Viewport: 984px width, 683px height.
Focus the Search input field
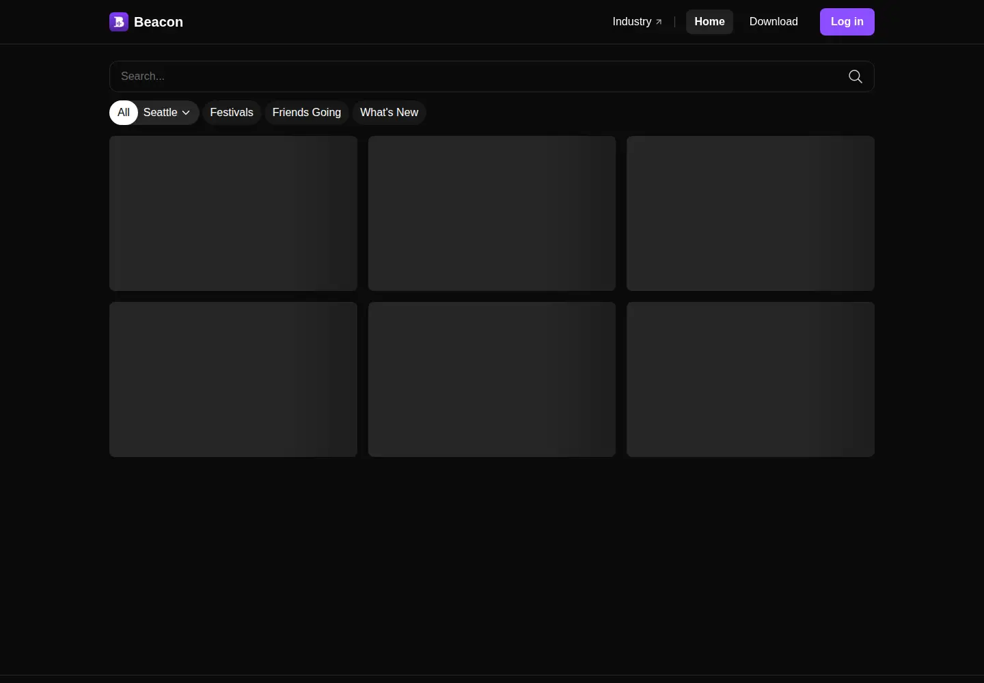(491, 76)
